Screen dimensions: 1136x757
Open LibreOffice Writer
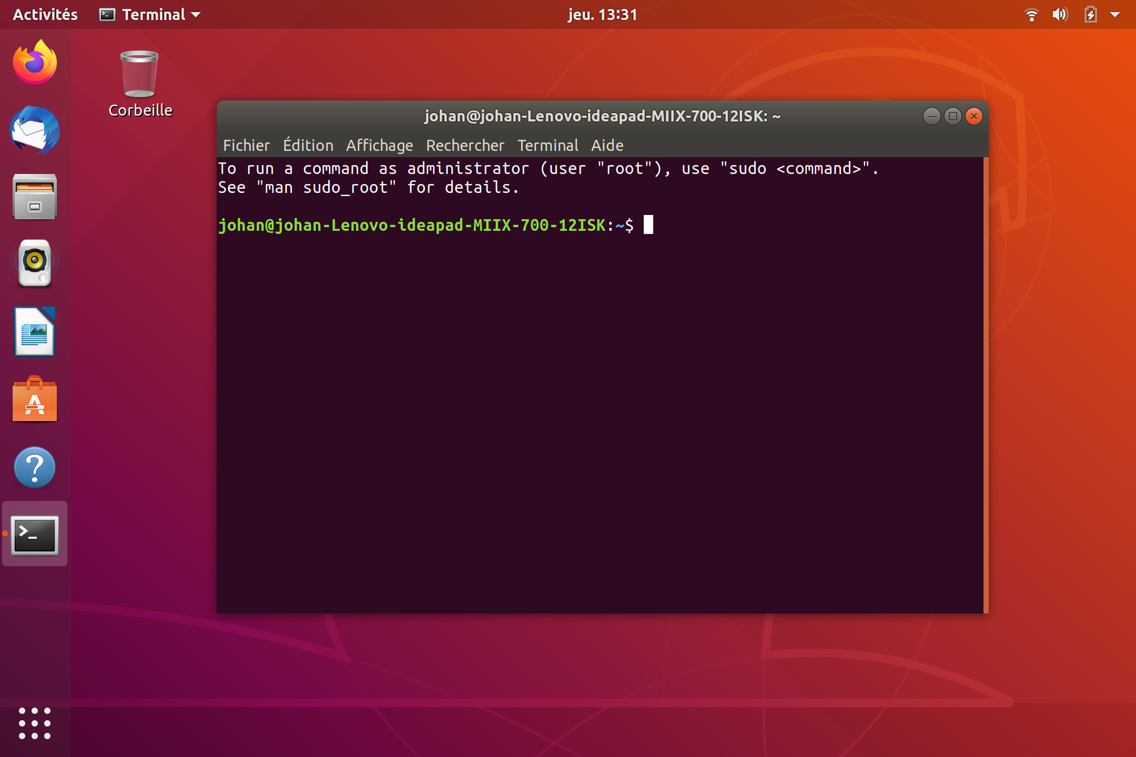tap(34, 332)
